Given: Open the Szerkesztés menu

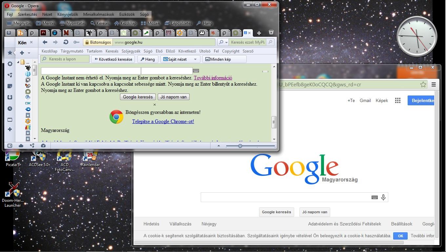Looking at the screenshot, I should [x=28, y=14].
